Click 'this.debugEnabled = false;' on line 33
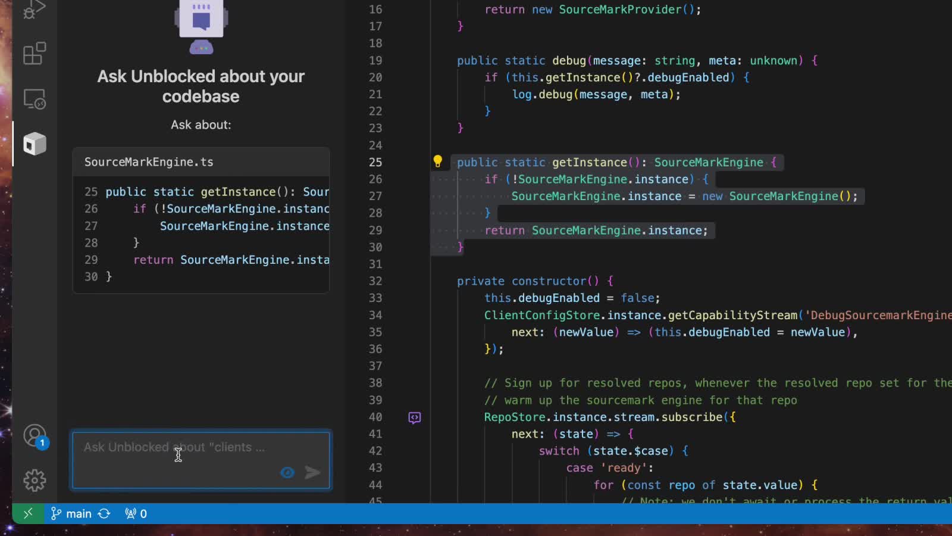The width and height of the screenshot is (952, 536). (x=572, y=298)
